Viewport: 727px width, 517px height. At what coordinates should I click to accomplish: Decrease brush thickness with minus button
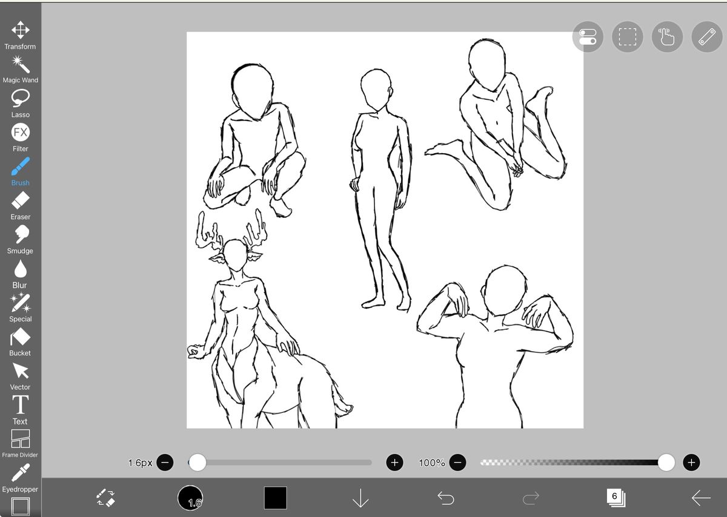pos(165,463)
